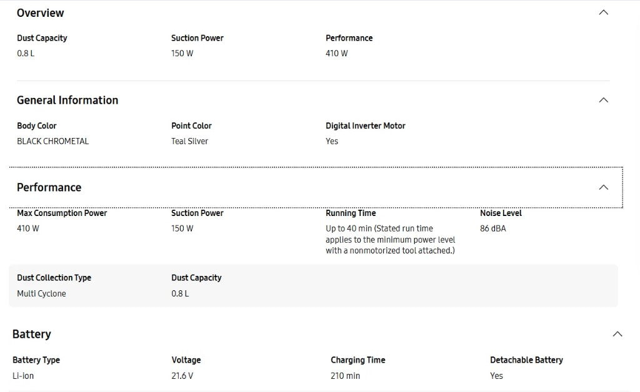Click the Detachable Battery label
This screenshot has width=640, height=392.
(x=526, y=360)
